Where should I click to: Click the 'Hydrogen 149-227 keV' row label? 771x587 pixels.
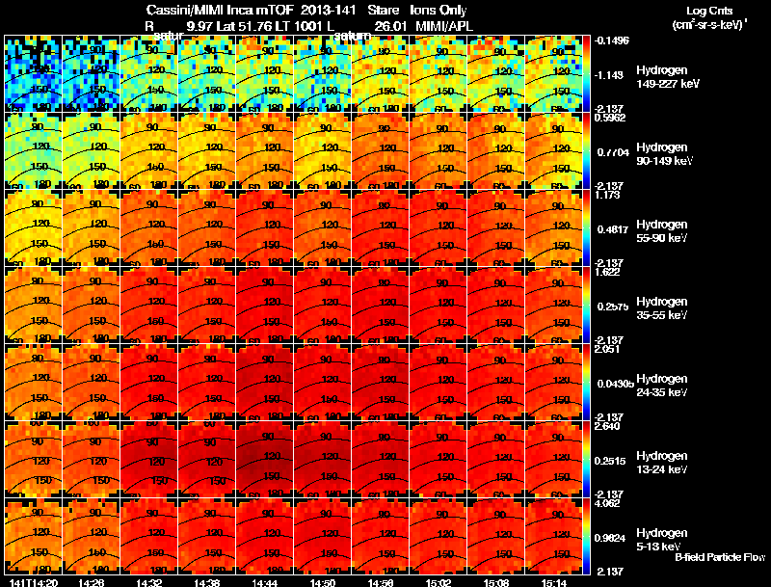667,77
